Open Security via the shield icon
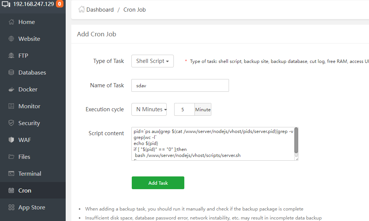This screenshot has width=369, height=221. click(x=11, y=123)
